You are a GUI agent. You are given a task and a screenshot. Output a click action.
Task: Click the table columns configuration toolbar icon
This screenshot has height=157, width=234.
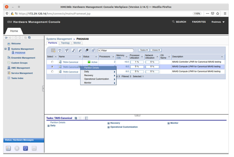pos(53,50)
